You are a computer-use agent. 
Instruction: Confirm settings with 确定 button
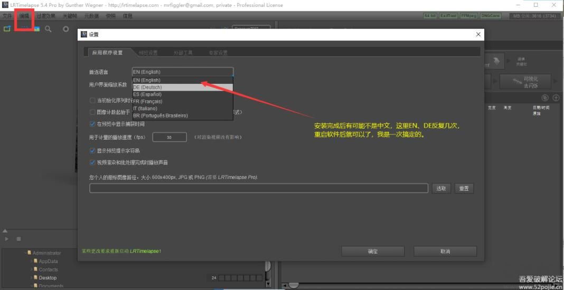pyautogui.click(x=373, y=251)
